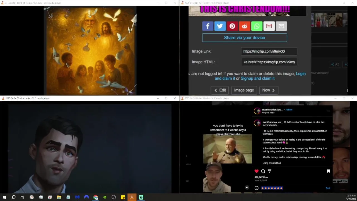This screenshot has height=201, width=357.
Task: Click the animated man video frame
Action: (90, 149)
